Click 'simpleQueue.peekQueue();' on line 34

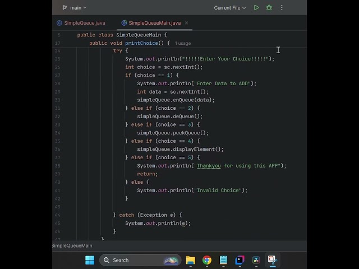coord(173,133)
